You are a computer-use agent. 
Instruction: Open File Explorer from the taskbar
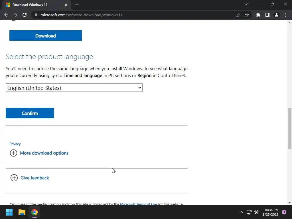tap(22, 212)
